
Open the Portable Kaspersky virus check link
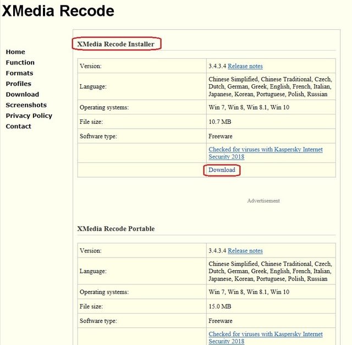click(x=266, y=338)
